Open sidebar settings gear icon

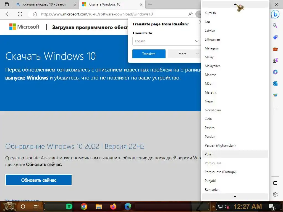pyautogui.click(x=275, y=195)
